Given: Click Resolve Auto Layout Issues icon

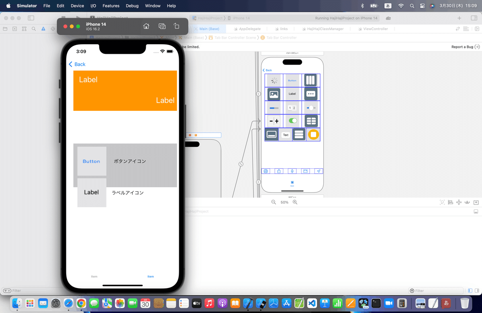Looking at the screenshot, I should pyautogui.click(x=467, y=202).
